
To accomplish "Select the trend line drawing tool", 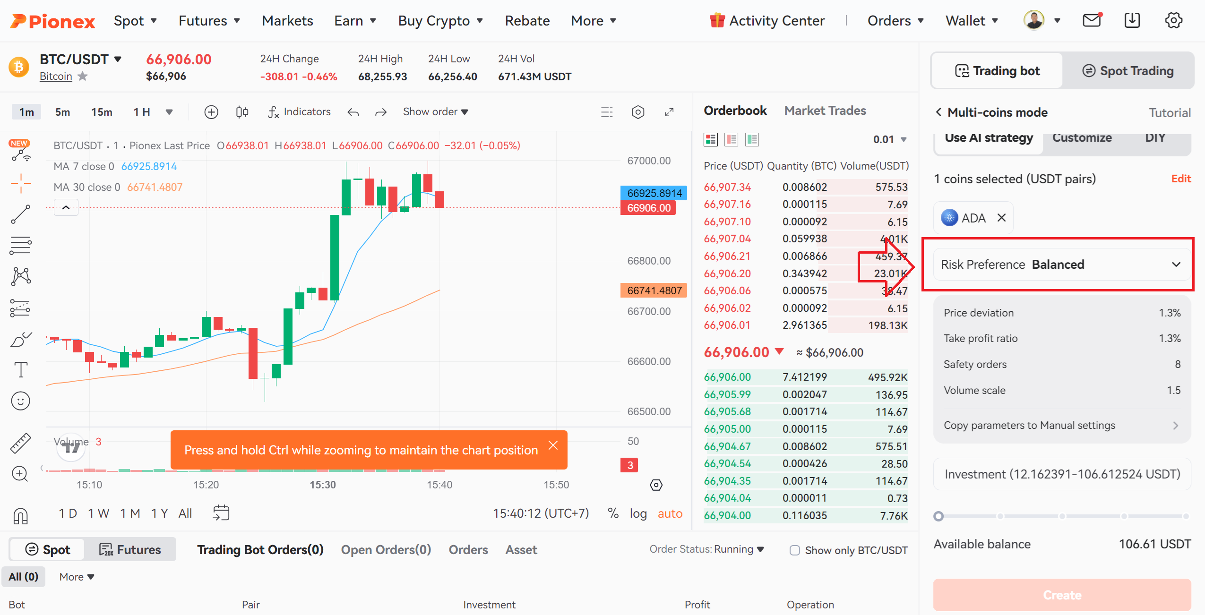I will click(21, 214).
